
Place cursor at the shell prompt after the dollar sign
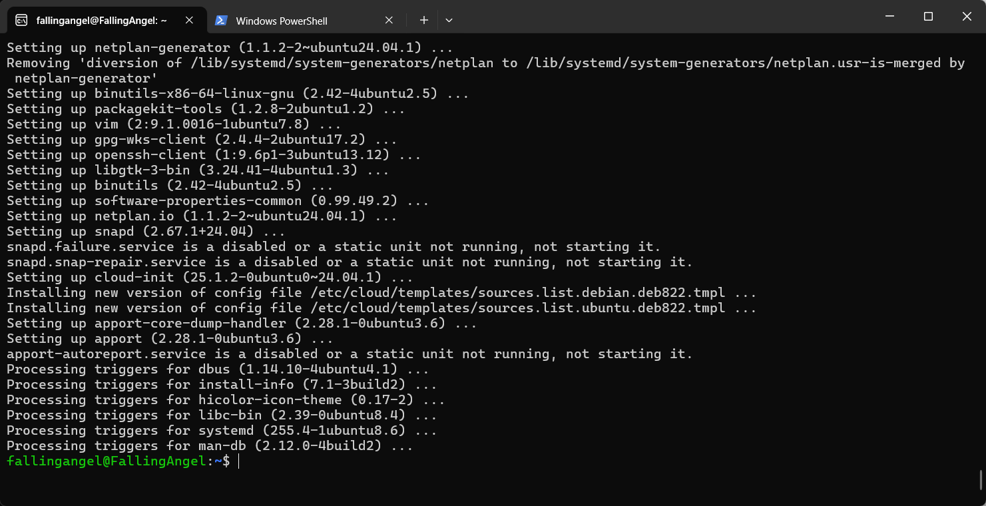[238, 461]
